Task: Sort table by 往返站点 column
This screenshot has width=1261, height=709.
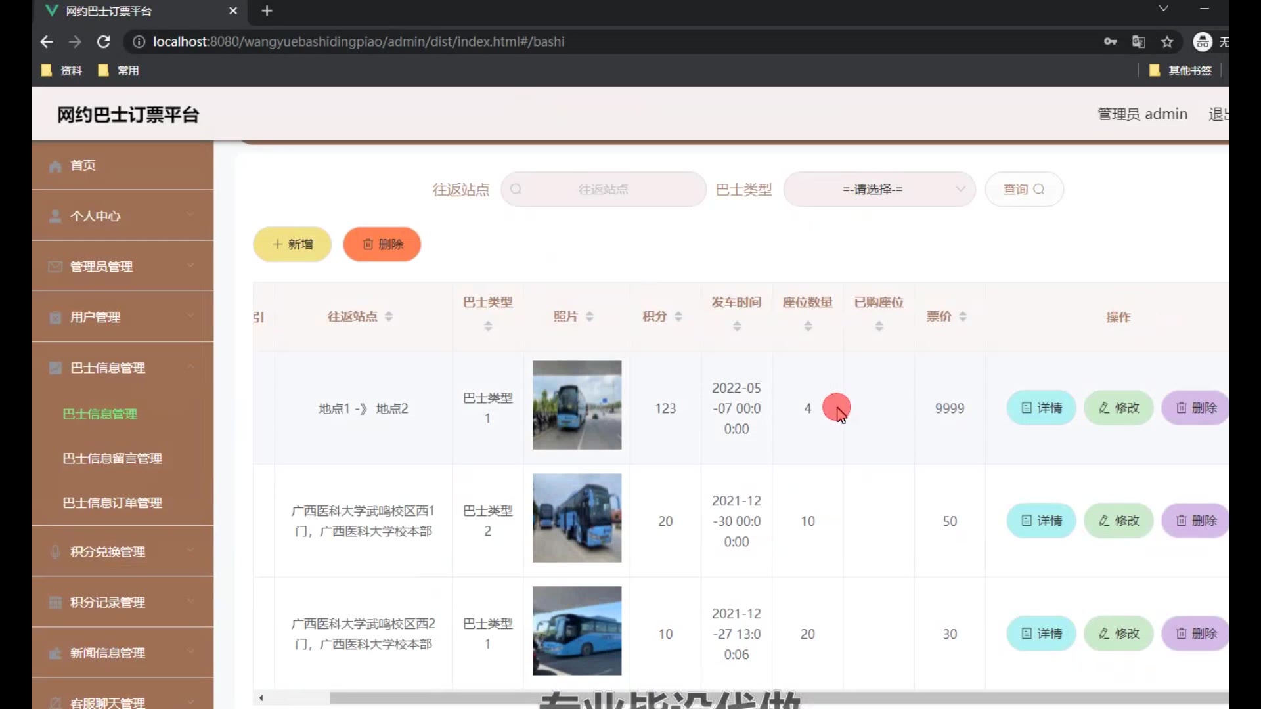Action: [389, 316]
